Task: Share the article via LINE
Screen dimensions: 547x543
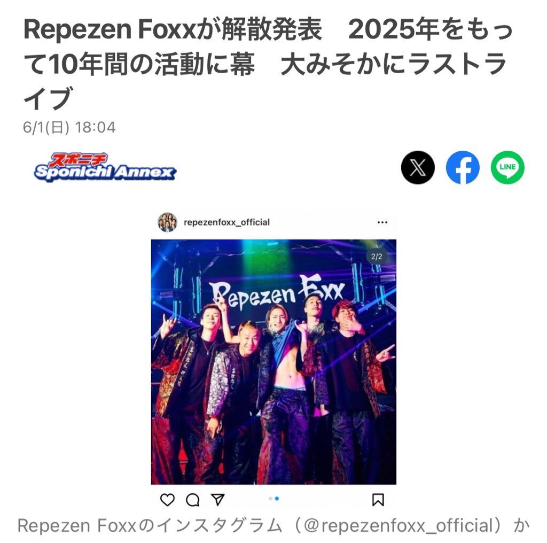Action: click(507, 167)
